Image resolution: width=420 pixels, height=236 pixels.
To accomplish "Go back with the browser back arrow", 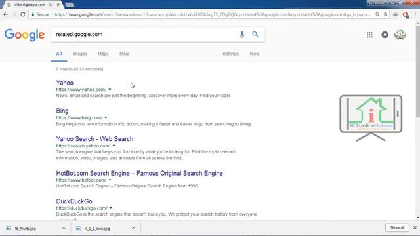I will [6, 14].
